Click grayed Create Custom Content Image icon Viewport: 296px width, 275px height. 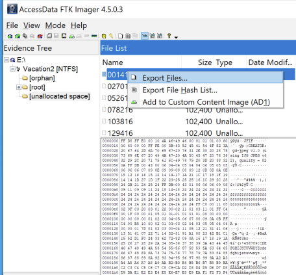[79, 36]
